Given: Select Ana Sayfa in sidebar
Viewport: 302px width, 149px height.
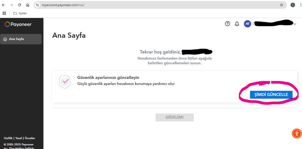Looking at the screenshot, I should pyautogui.click(x=21, y=39).
